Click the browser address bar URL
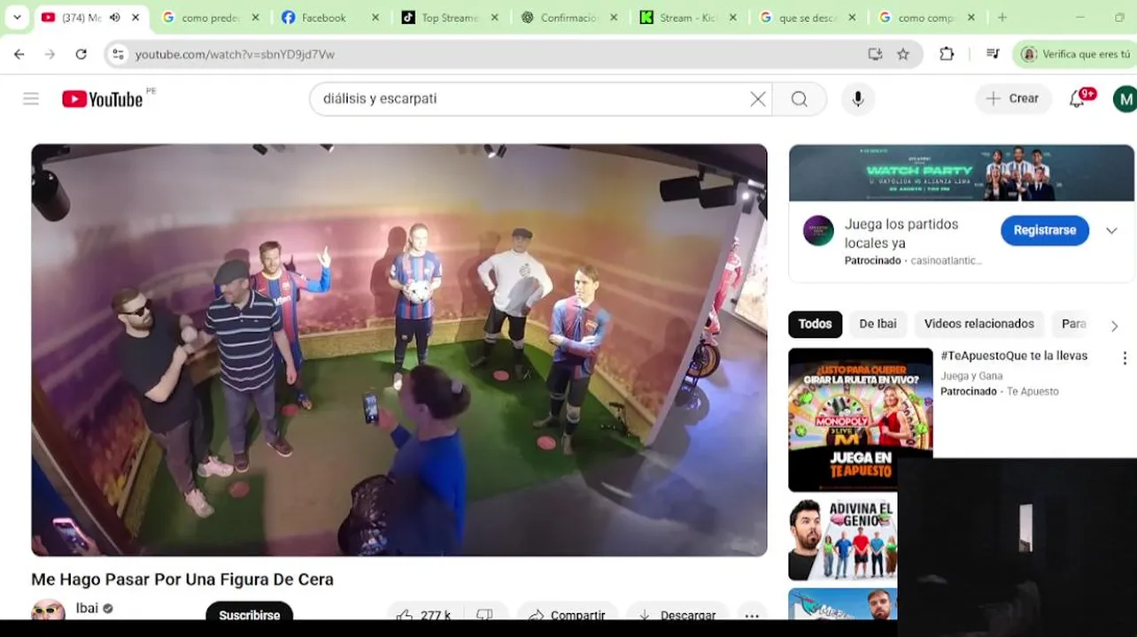1137x637 pixels. tap(235, 54)
